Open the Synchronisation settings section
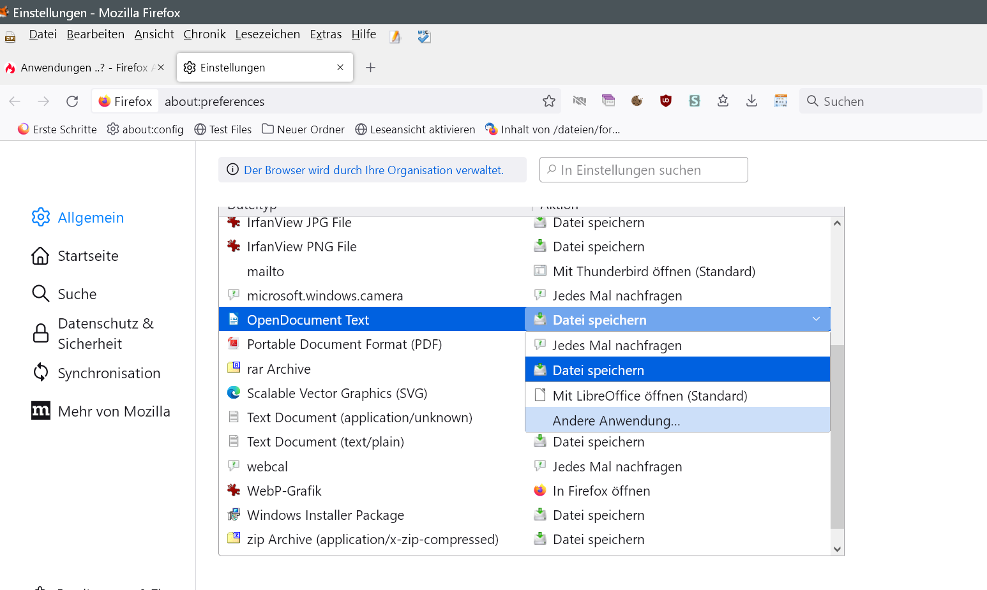This screenshot has height=590, width=987. tap(109, 373)
